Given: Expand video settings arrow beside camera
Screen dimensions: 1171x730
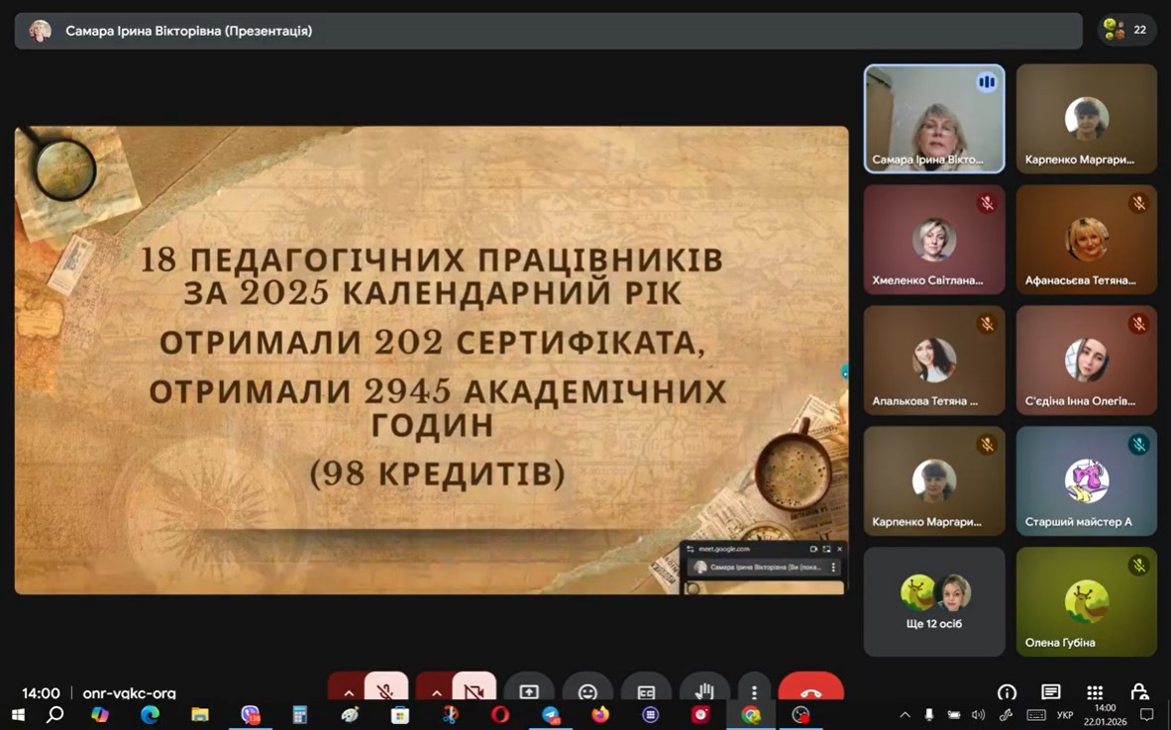Looking at the screenshot, I should click(436, 691).
